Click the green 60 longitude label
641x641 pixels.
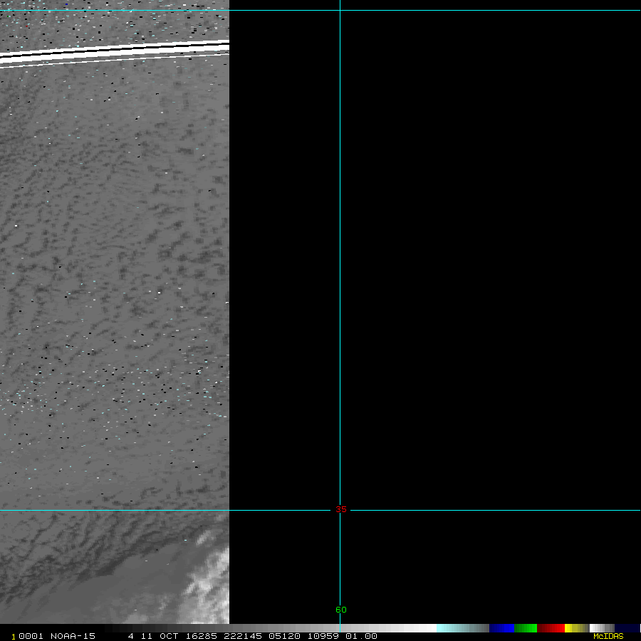340,610
